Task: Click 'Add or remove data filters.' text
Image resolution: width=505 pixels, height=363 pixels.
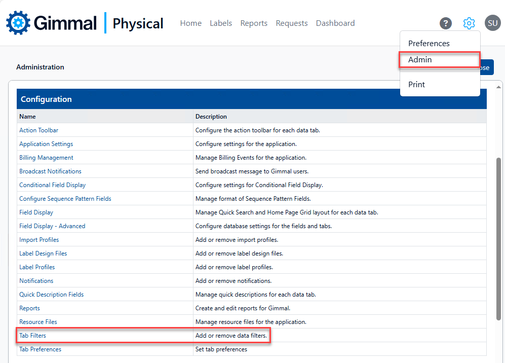Action: [231, 336]
